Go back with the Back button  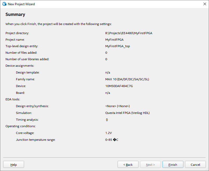128,164
